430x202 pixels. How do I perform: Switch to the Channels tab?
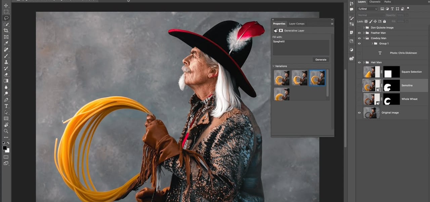pyautogui.click(x=375, y=2)
